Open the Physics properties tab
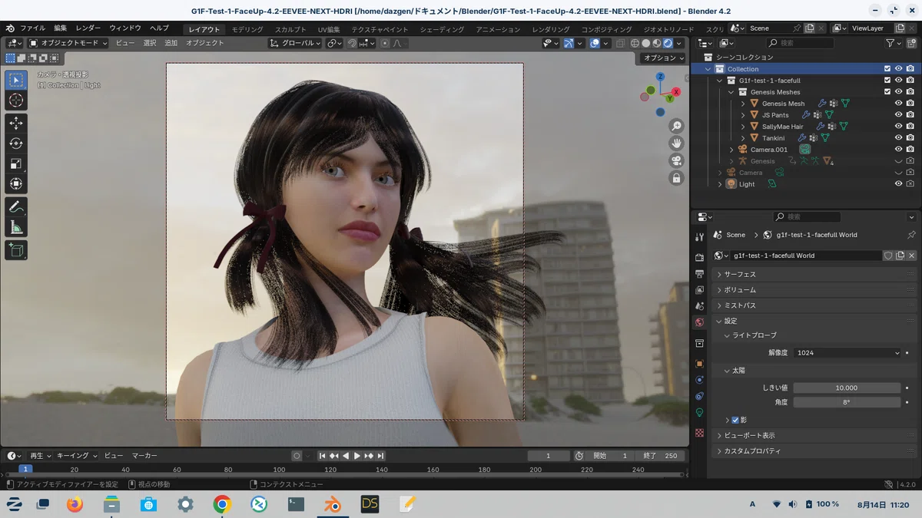922x518 pixels. (699, 380)
